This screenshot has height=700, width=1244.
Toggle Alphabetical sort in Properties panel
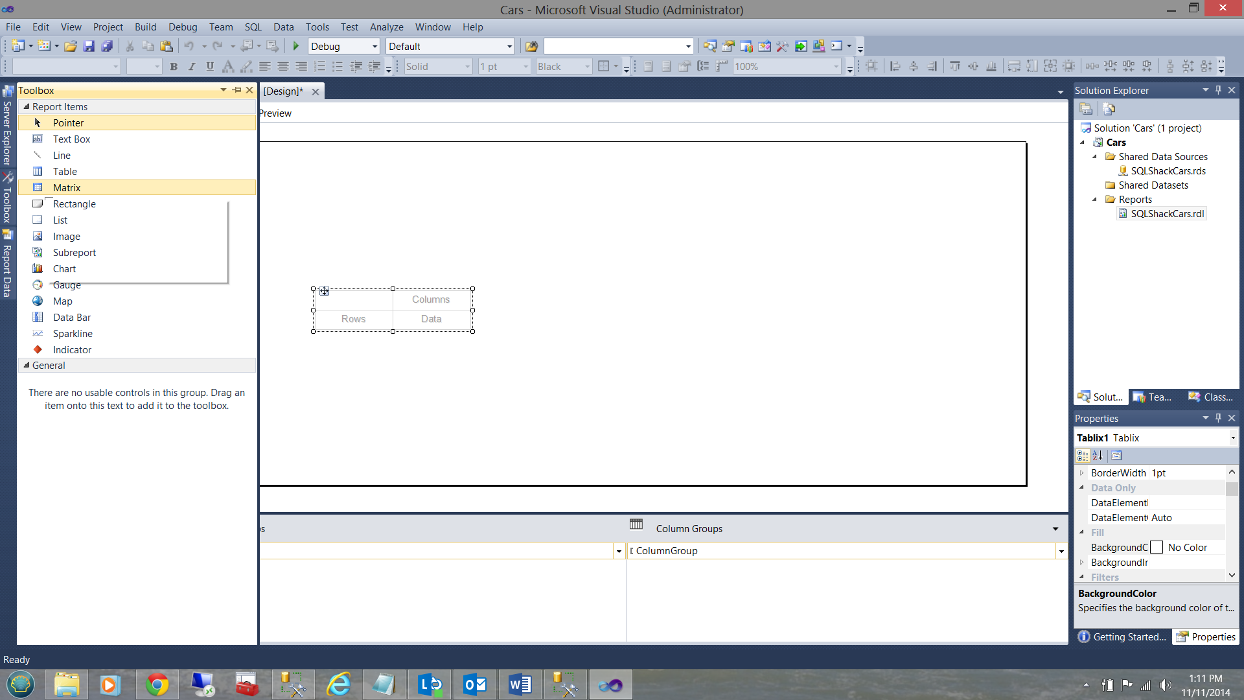[1098, 456]
